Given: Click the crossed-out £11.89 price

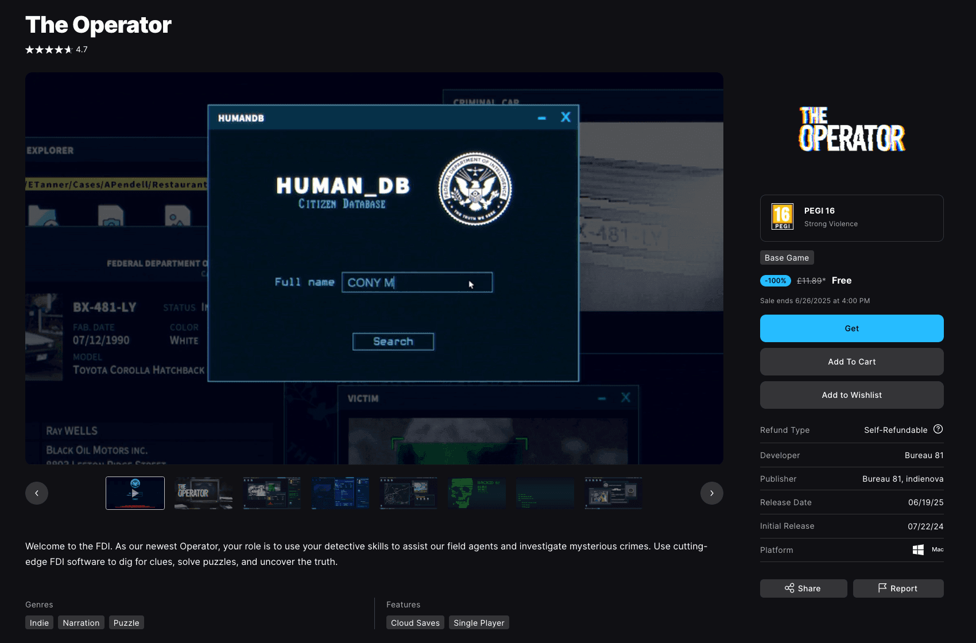Looking at the screenshot, I should [810, 281].
